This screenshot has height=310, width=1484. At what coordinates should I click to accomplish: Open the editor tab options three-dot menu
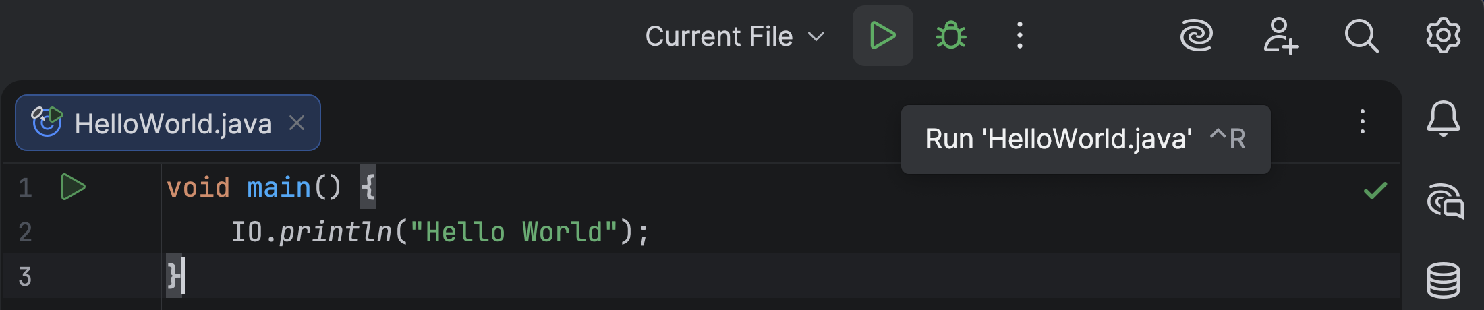click(1362, 122)
